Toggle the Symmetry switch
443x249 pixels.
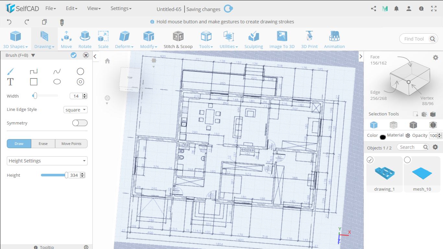point(80,123)
